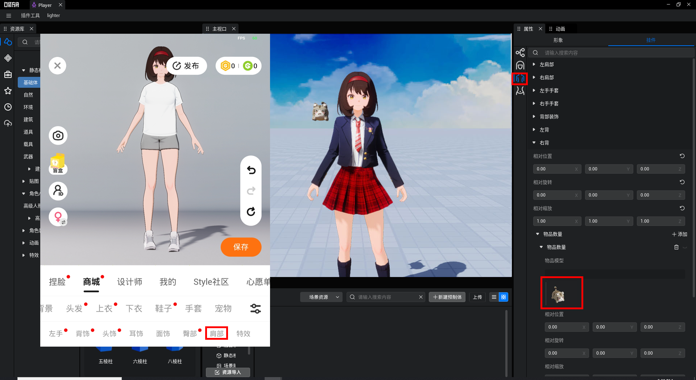The width and height of the screenshot is (696, 380).
Task: Switch to list view in the scene resources
Action: 494,297
